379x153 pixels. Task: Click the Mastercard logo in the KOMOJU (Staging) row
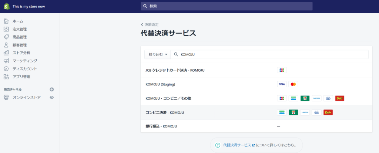[x=294, y=84]
